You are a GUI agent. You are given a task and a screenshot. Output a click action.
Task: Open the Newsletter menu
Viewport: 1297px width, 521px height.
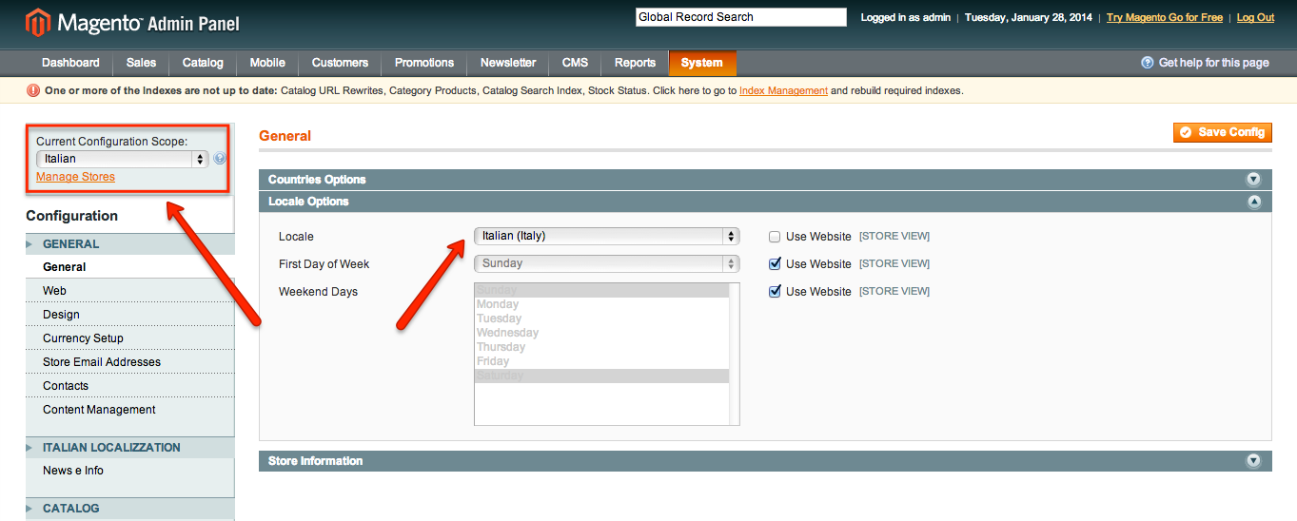(508, 63)
